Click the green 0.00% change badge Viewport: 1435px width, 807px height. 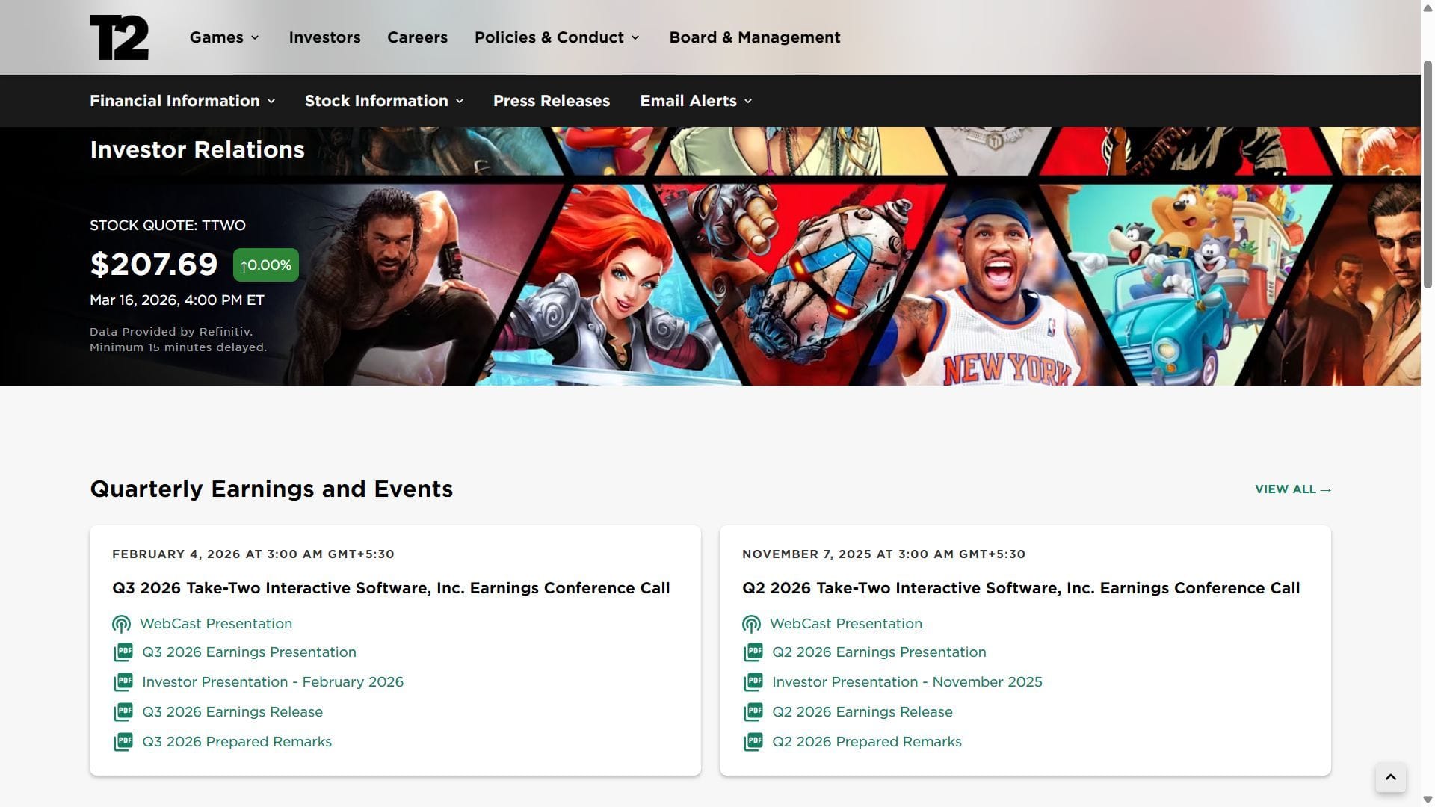pos(266,265)
